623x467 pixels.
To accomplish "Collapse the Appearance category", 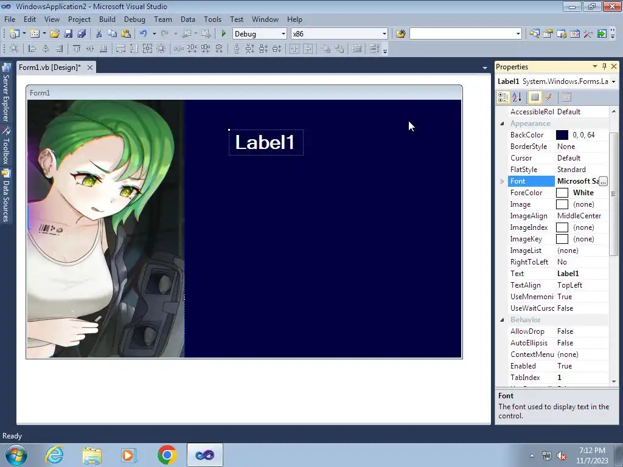I will [x=502, y=123].
